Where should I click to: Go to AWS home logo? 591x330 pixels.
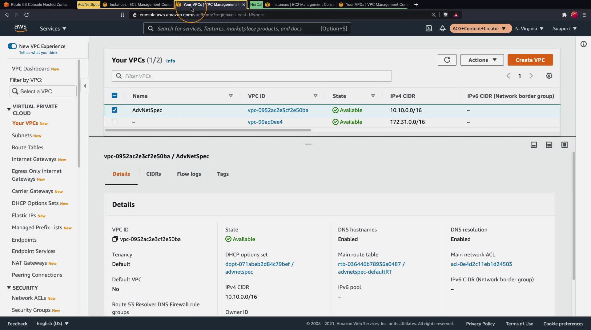point(20,28)
